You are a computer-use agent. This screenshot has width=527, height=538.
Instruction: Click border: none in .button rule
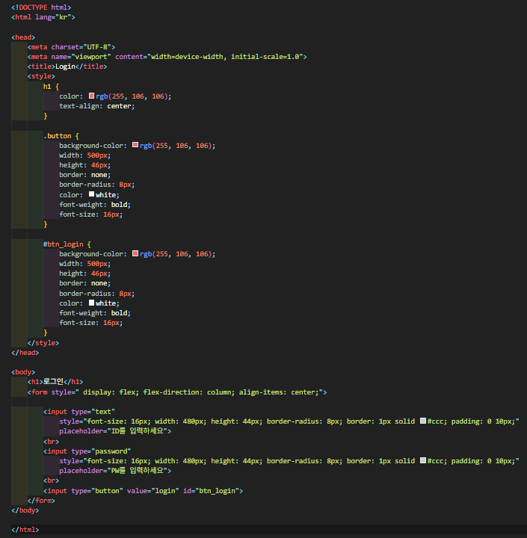click(84, 175)
